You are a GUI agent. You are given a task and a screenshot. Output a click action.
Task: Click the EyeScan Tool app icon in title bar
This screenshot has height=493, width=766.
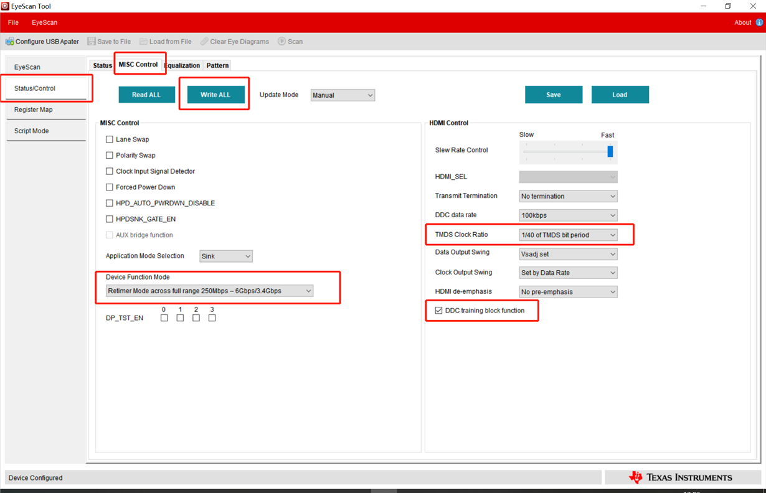(5, 6)
